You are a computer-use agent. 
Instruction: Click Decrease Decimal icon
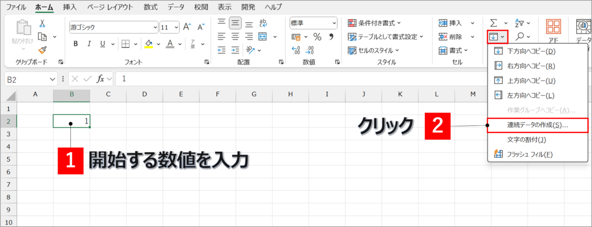(x=310, y=50)
